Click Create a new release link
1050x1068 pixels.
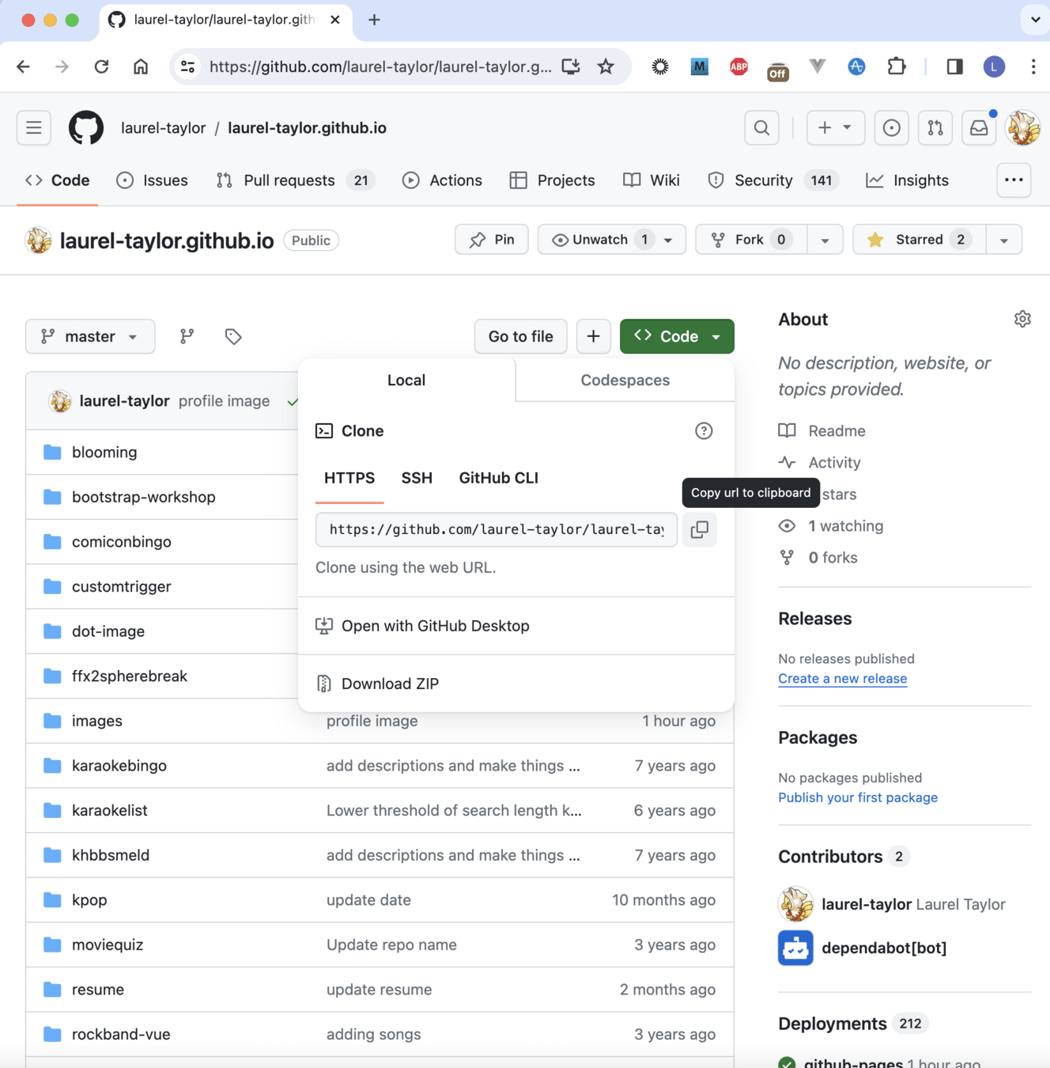coord(842,679)
